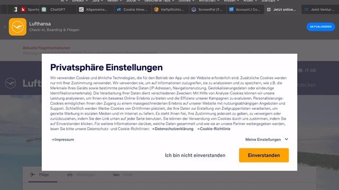Click the red k favicon of the Sportn tab

click(x=23, y=9)
